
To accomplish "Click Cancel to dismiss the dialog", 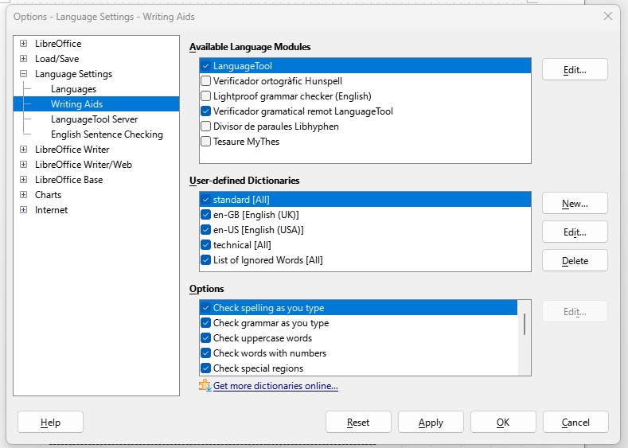I will 575,422.
